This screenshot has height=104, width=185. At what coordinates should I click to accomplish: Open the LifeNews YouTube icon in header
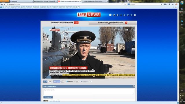point(124,15)
